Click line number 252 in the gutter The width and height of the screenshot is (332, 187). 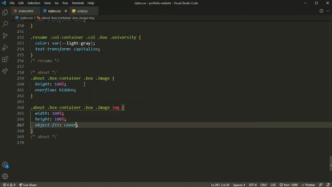point(20,37)
